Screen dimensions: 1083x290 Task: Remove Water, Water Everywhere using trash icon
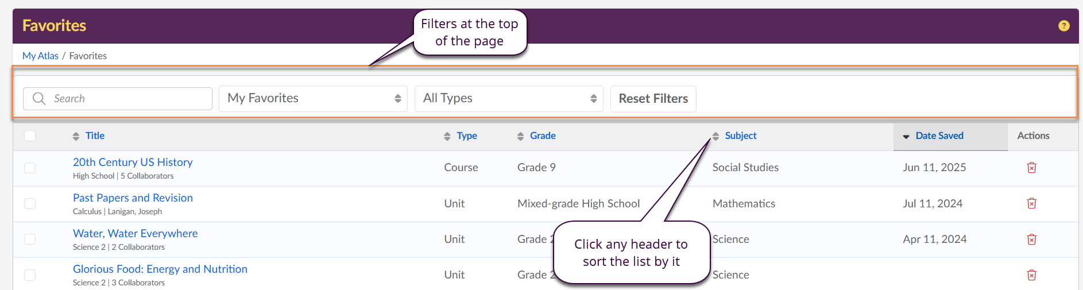(1031, 239)
